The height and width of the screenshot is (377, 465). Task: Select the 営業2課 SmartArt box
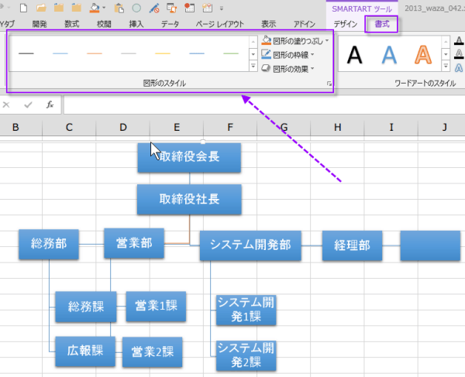(153, 352)
